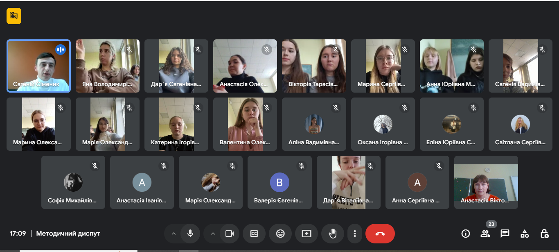
Task: Click the 17:09 clock text
Action: (18, 234)
